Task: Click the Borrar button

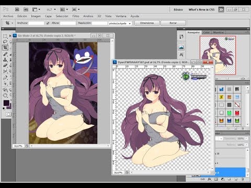Action: coord(173,23)
